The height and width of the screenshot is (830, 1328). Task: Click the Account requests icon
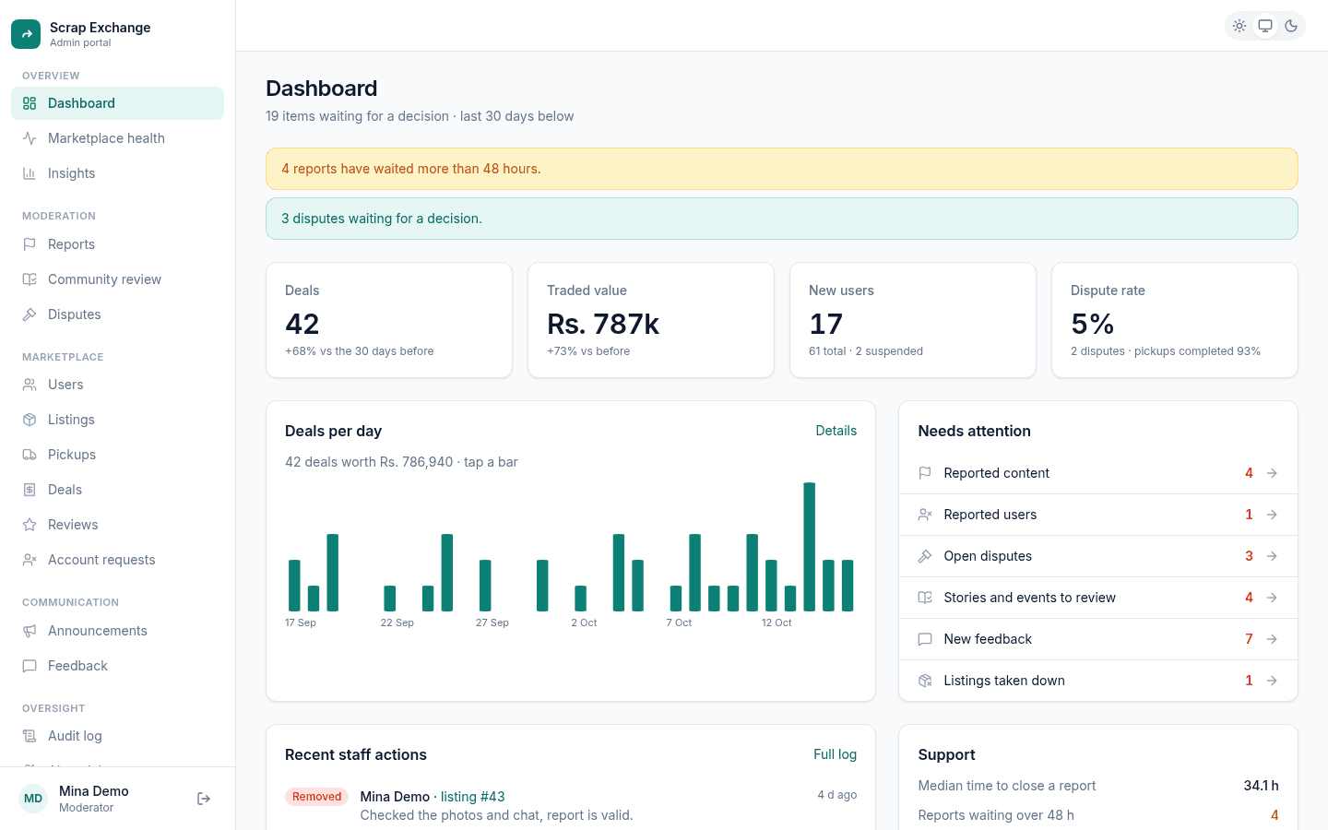(x=30, y=560)
